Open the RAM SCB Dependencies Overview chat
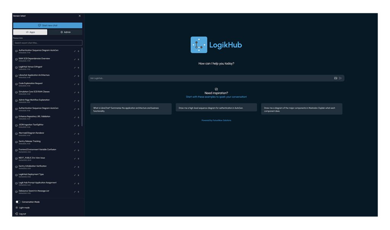 pyautogui.click(x=34, y=59)
